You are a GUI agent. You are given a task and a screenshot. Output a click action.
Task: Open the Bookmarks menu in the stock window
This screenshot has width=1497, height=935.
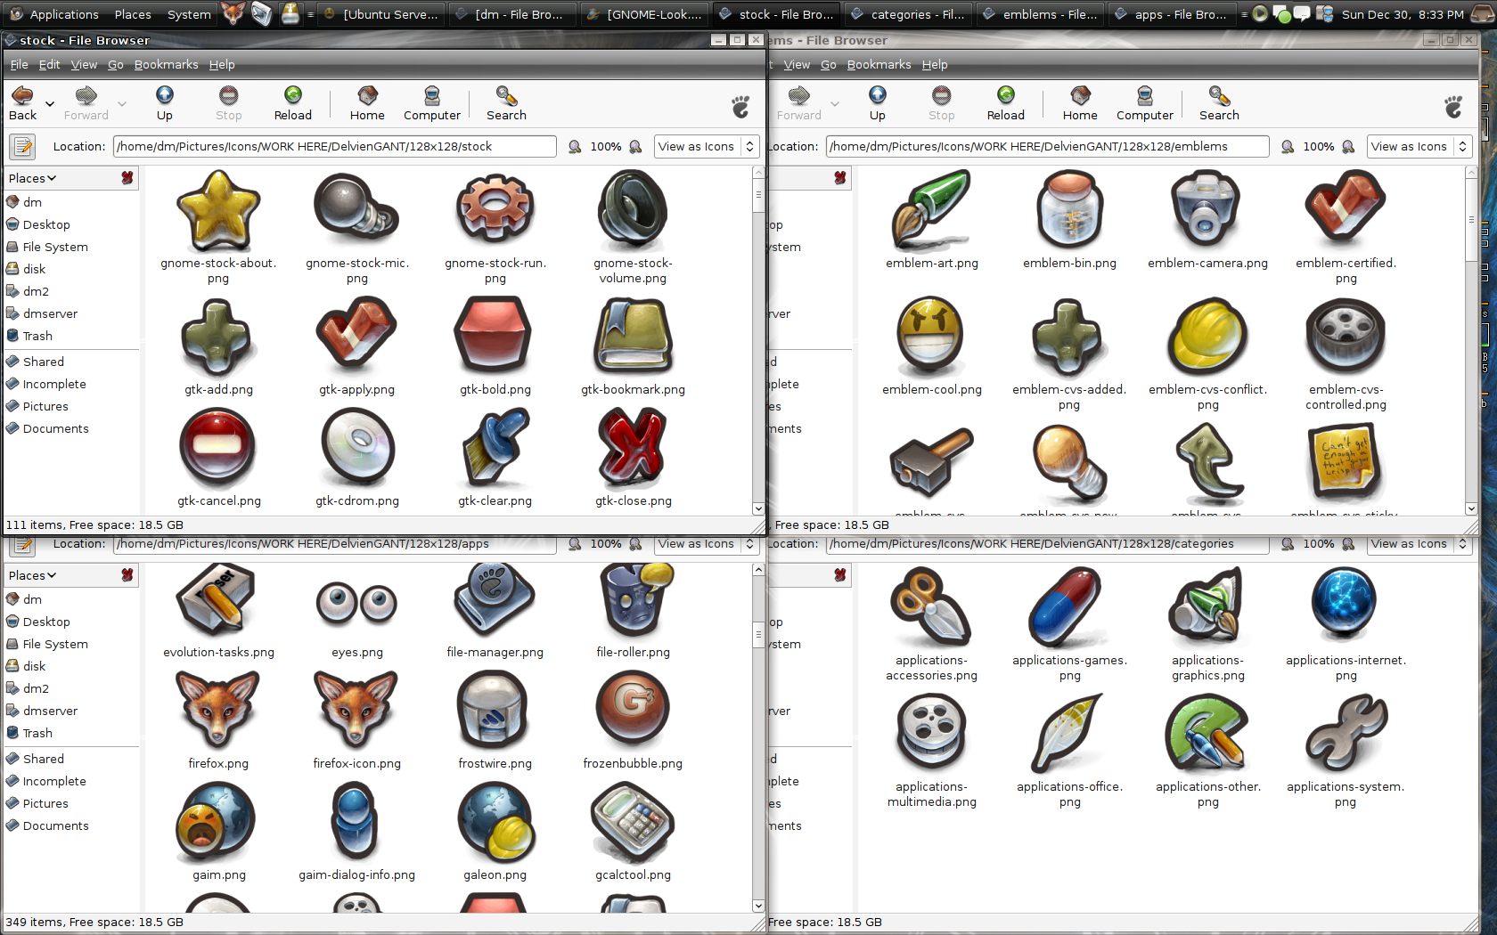[166, 64]
